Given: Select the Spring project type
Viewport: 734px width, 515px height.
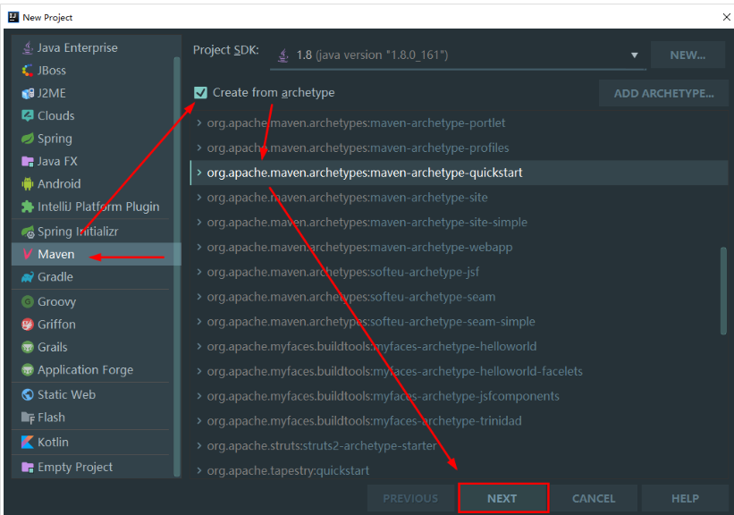Looking at the screenshot, I should click(x=93, y=139).
